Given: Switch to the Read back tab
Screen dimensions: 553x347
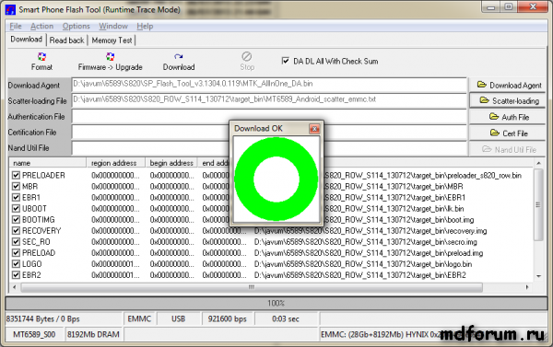Looking at the screenshot, I should tap(66, 40).
